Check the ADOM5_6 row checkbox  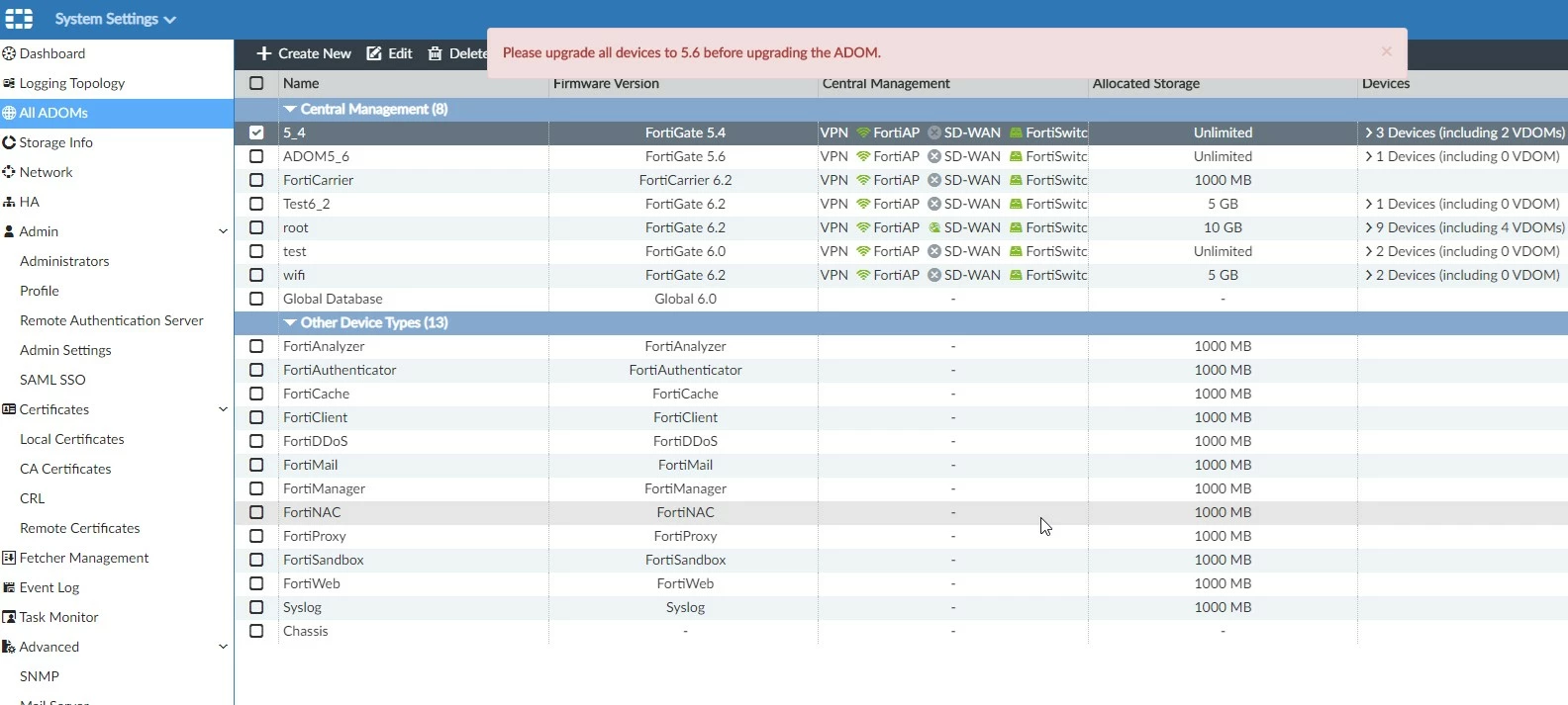tap(256, 156)
